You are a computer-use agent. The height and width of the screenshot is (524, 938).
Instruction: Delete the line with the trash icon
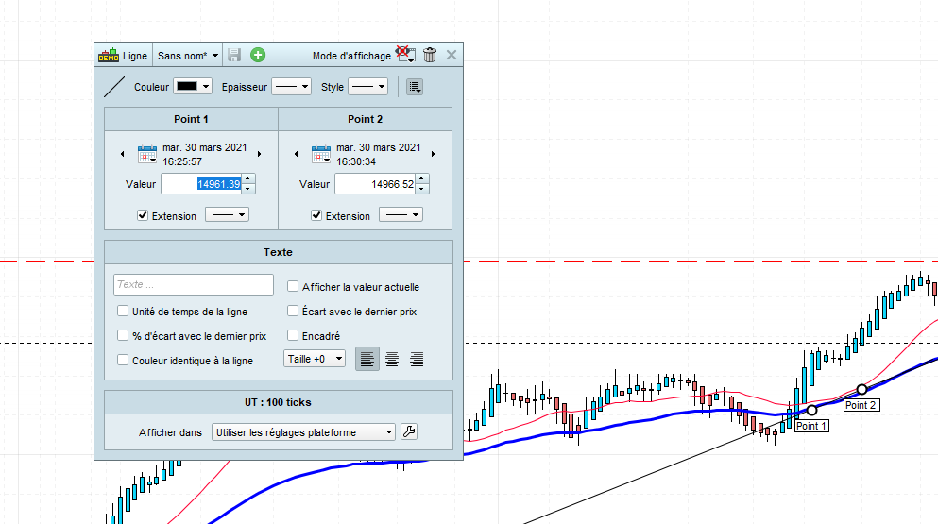pyautogui.click(x=430, y=55)
